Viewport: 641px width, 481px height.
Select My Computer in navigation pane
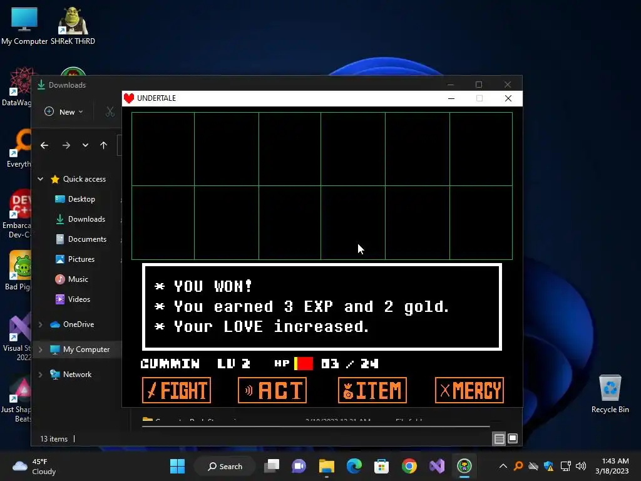pyautogui.click(x=86, y=349)
